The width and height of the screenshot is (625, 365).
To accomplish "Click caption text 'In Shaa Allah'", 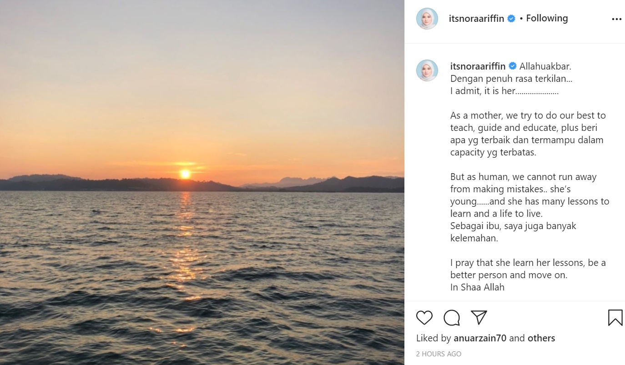I will [477, 287].
